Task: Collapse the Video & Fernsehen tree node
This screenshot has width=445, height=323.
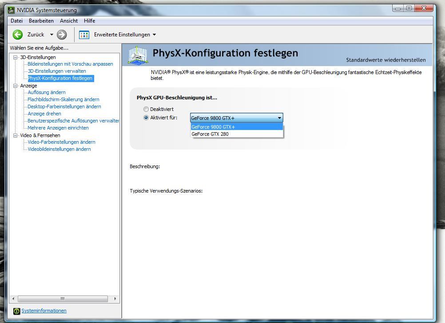Action: click(x=16, y=136)
